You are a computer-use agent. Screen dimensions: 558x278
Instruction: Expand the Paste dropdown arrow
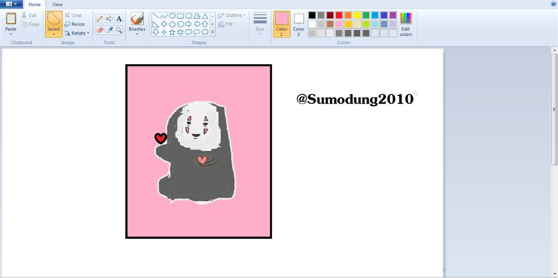coord(11,34)
